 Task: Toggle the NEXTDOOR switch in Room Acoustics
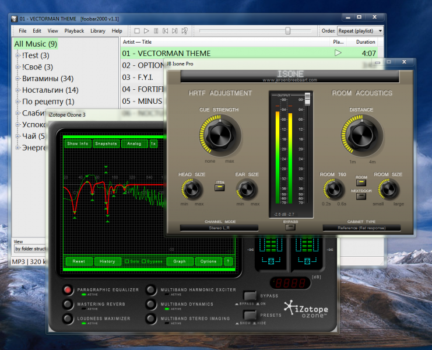click(361, 195)
